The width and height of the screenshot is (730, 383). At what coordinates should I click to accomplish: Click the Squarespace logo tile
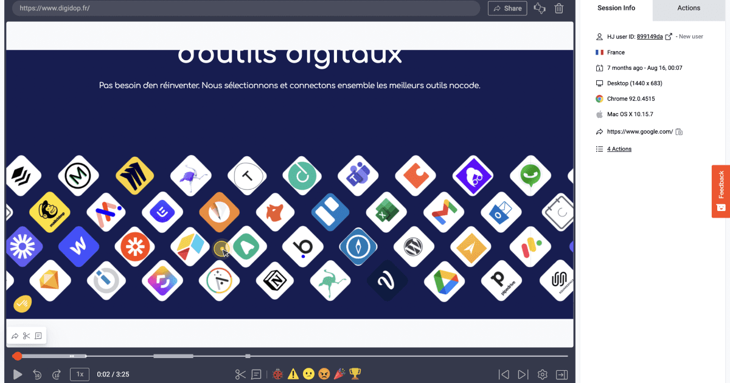(x=559, y=280)
